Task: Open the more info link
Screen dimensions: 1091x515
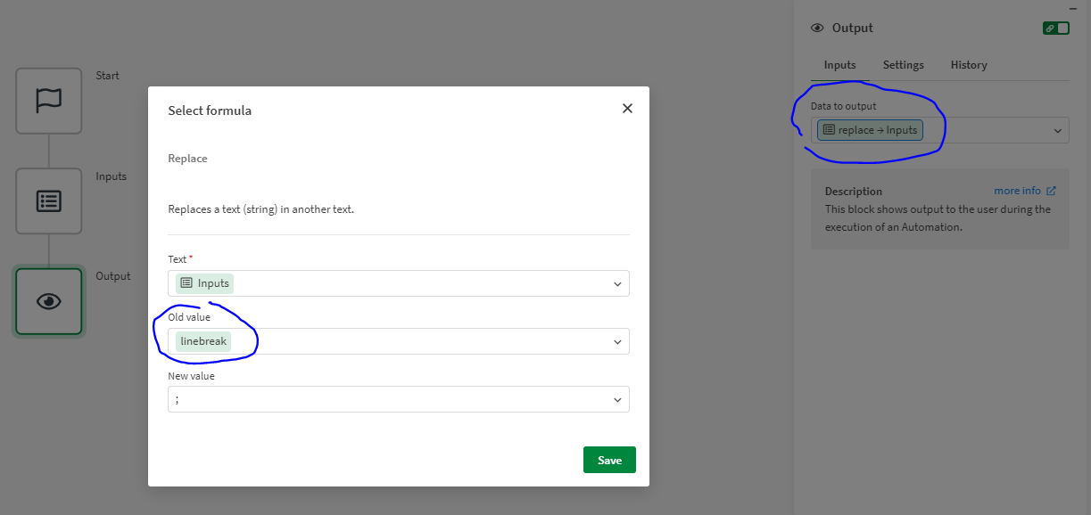Action: coord(1017,191)
